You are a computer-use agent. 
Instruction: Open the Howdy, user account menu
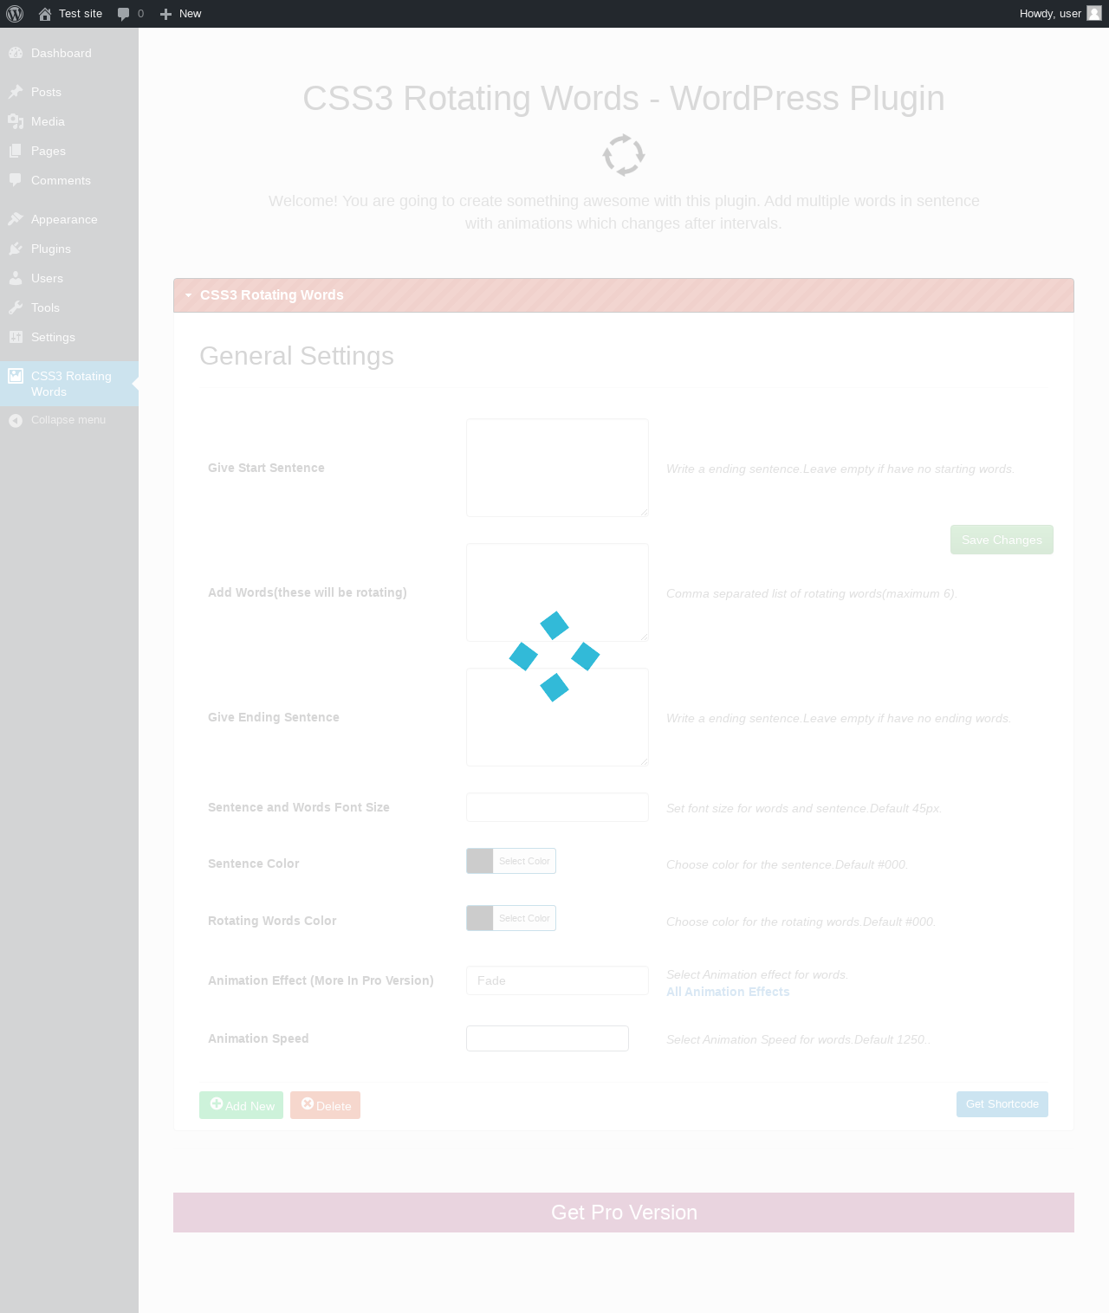[x=1060, y=14]
